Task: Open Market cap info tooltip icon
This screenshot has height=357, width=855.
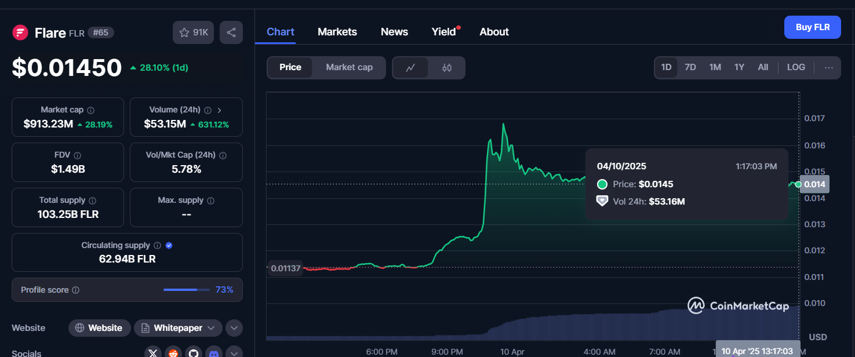Action: [x=91, y=110]
